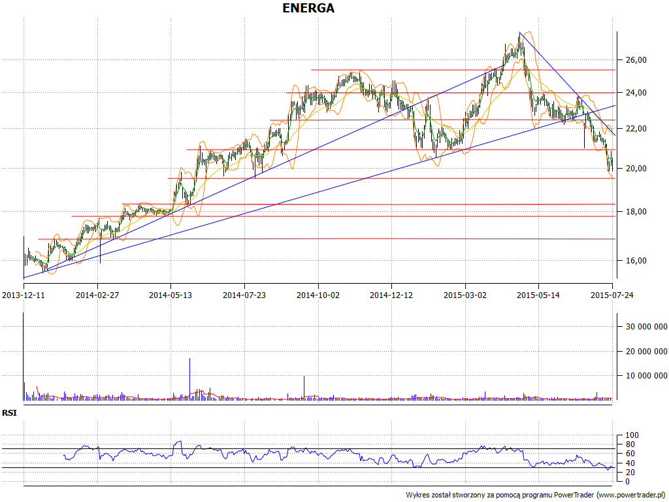
Task: Select the 2015-05-14 date label
Action: coord(538,295)
